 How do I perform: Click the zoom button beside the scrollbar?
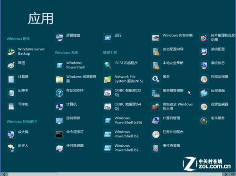[233, 174]
